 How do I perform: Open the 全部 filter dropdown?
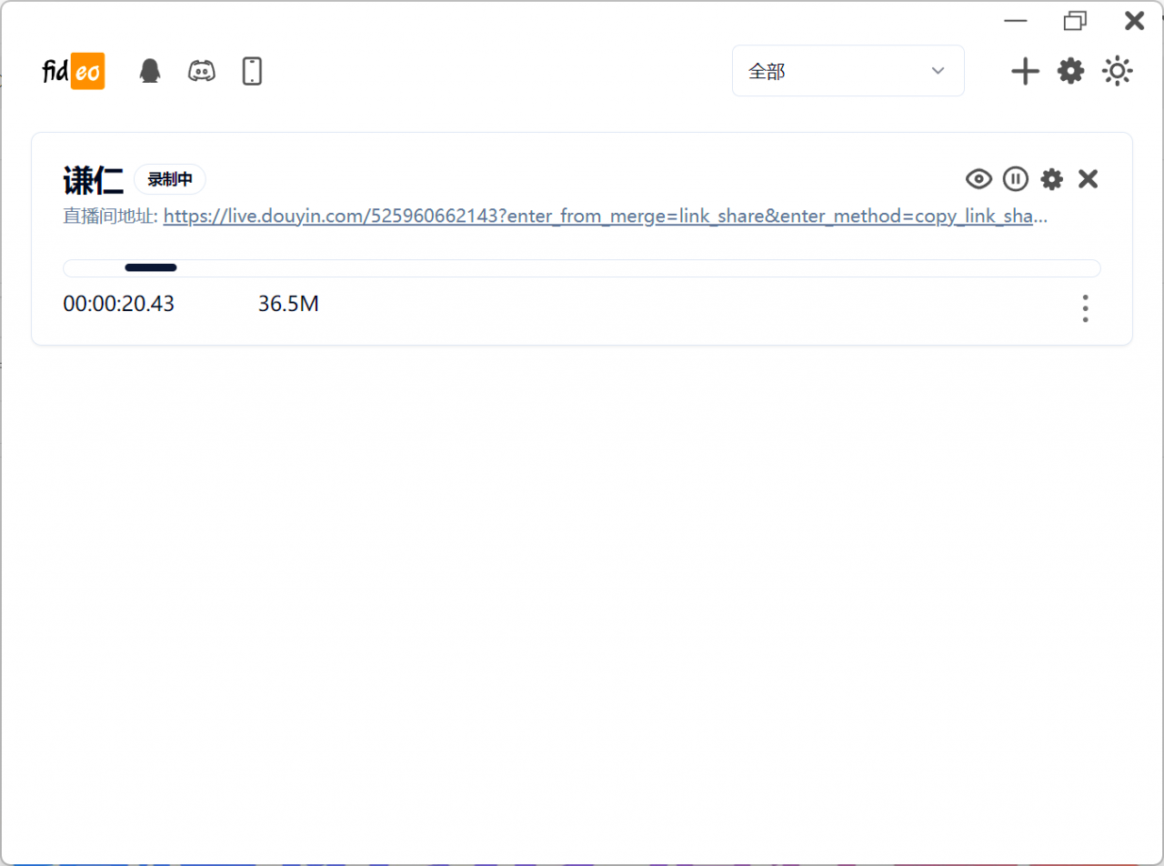pos(848,71)
